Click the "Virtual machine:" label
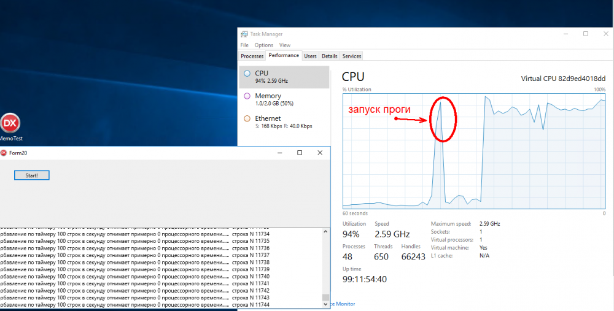 449,248
